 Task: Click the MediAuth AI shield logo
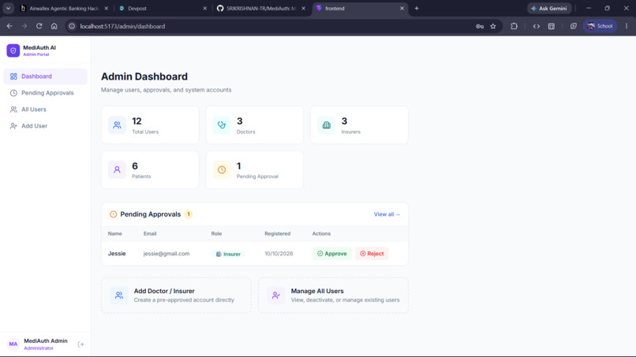13,50
